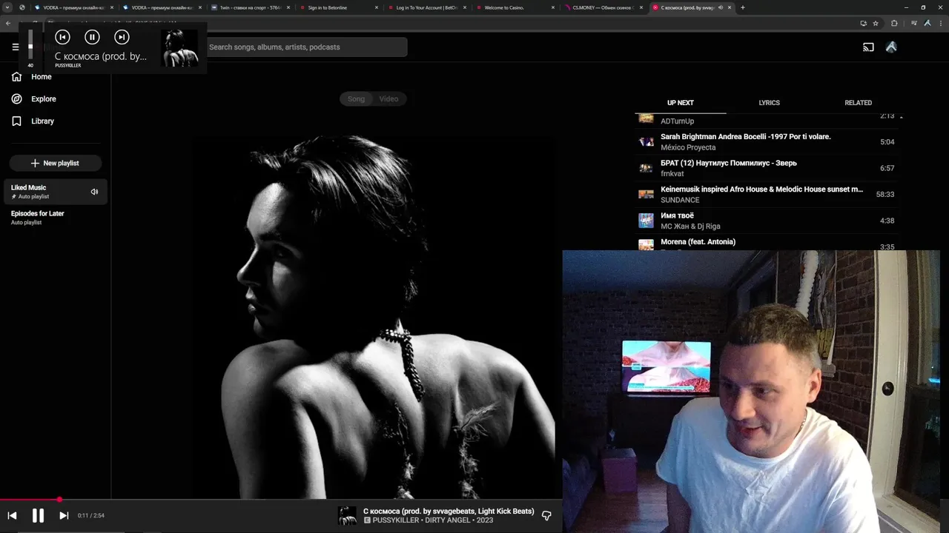The width and height of the screenshot is (949, 533).
Task: Click the album thumbnail in media overlay
Action: point(179,48)
